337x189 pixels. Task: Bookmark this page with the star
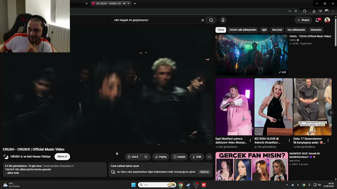pyautogui.click(x=296, y=11)
